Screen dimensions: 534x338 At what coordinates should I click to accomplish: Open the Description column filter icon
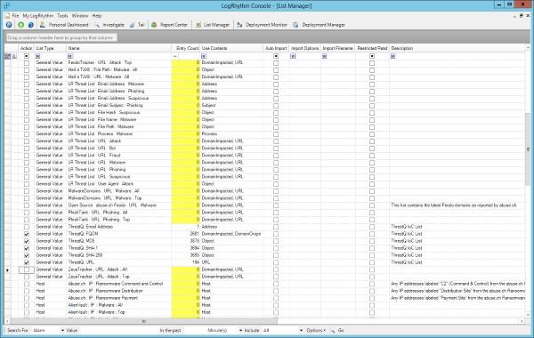click(x=393, y=56)
